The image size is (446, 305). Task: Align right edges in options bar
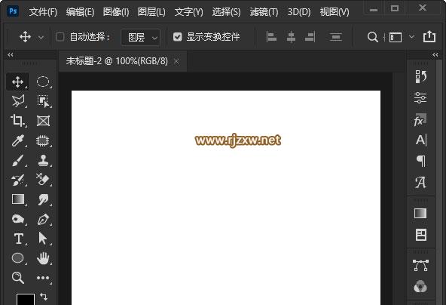310,37
